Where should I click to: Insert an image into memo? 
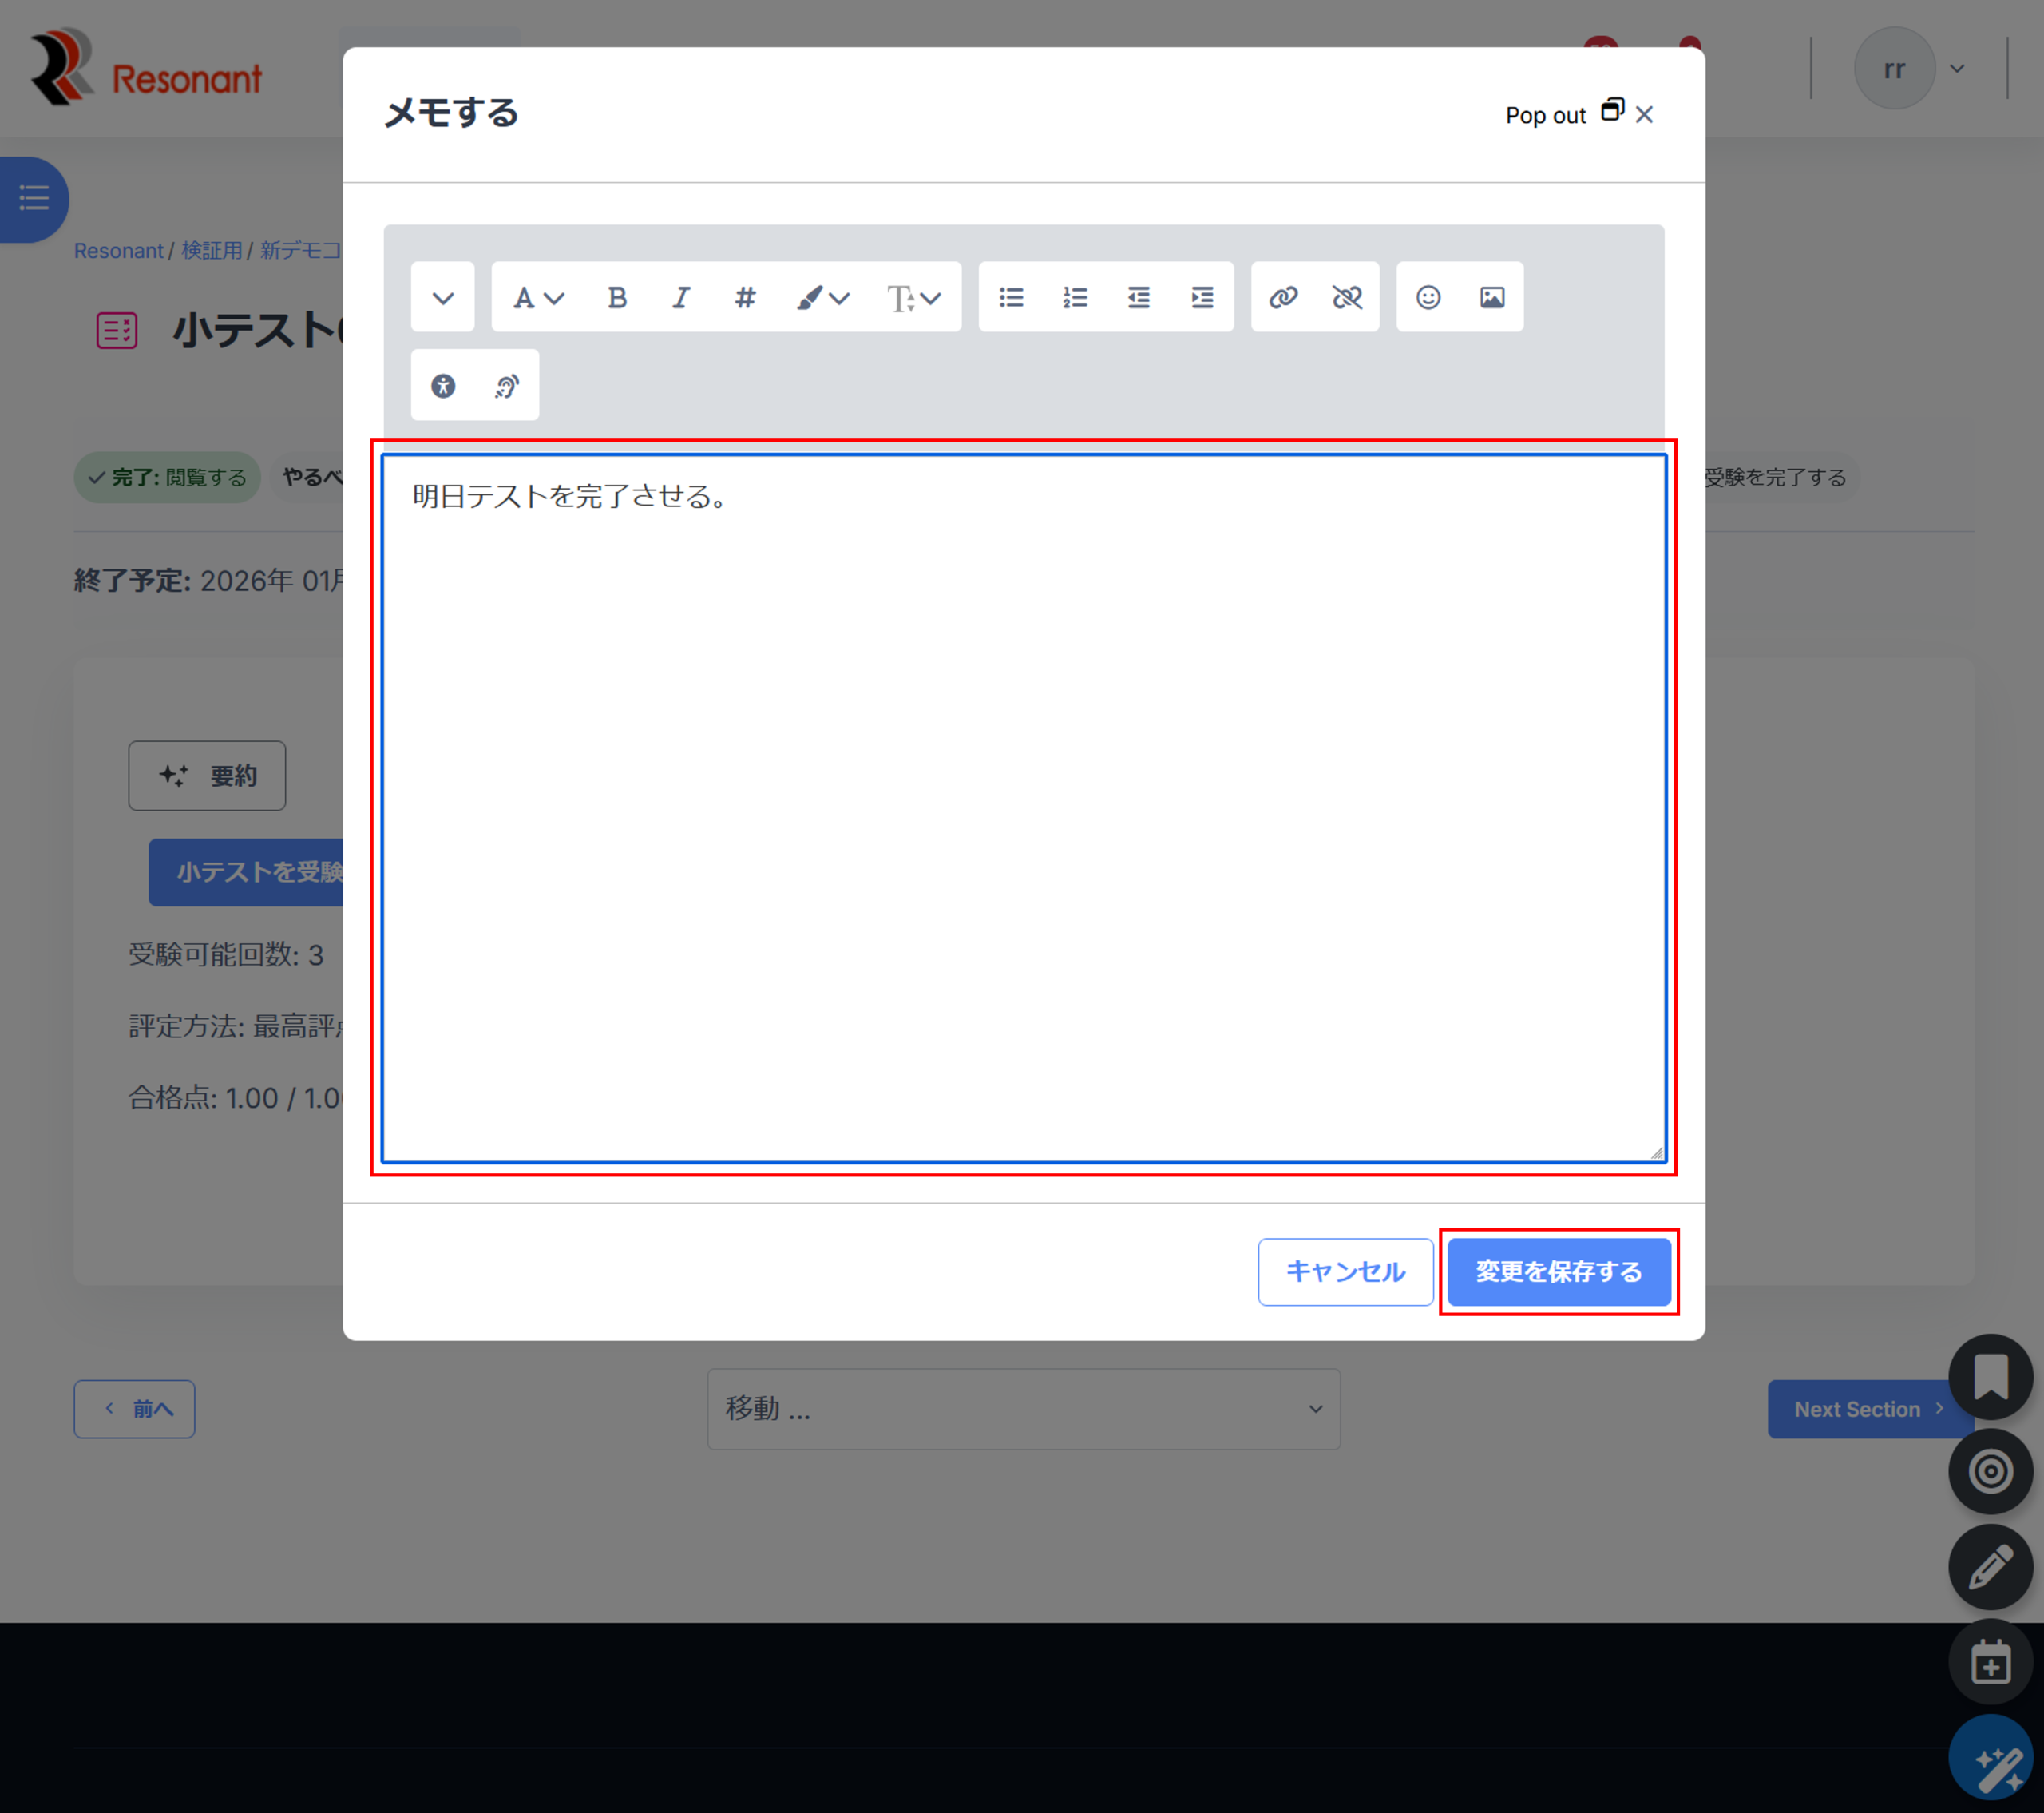point(1492,297)
